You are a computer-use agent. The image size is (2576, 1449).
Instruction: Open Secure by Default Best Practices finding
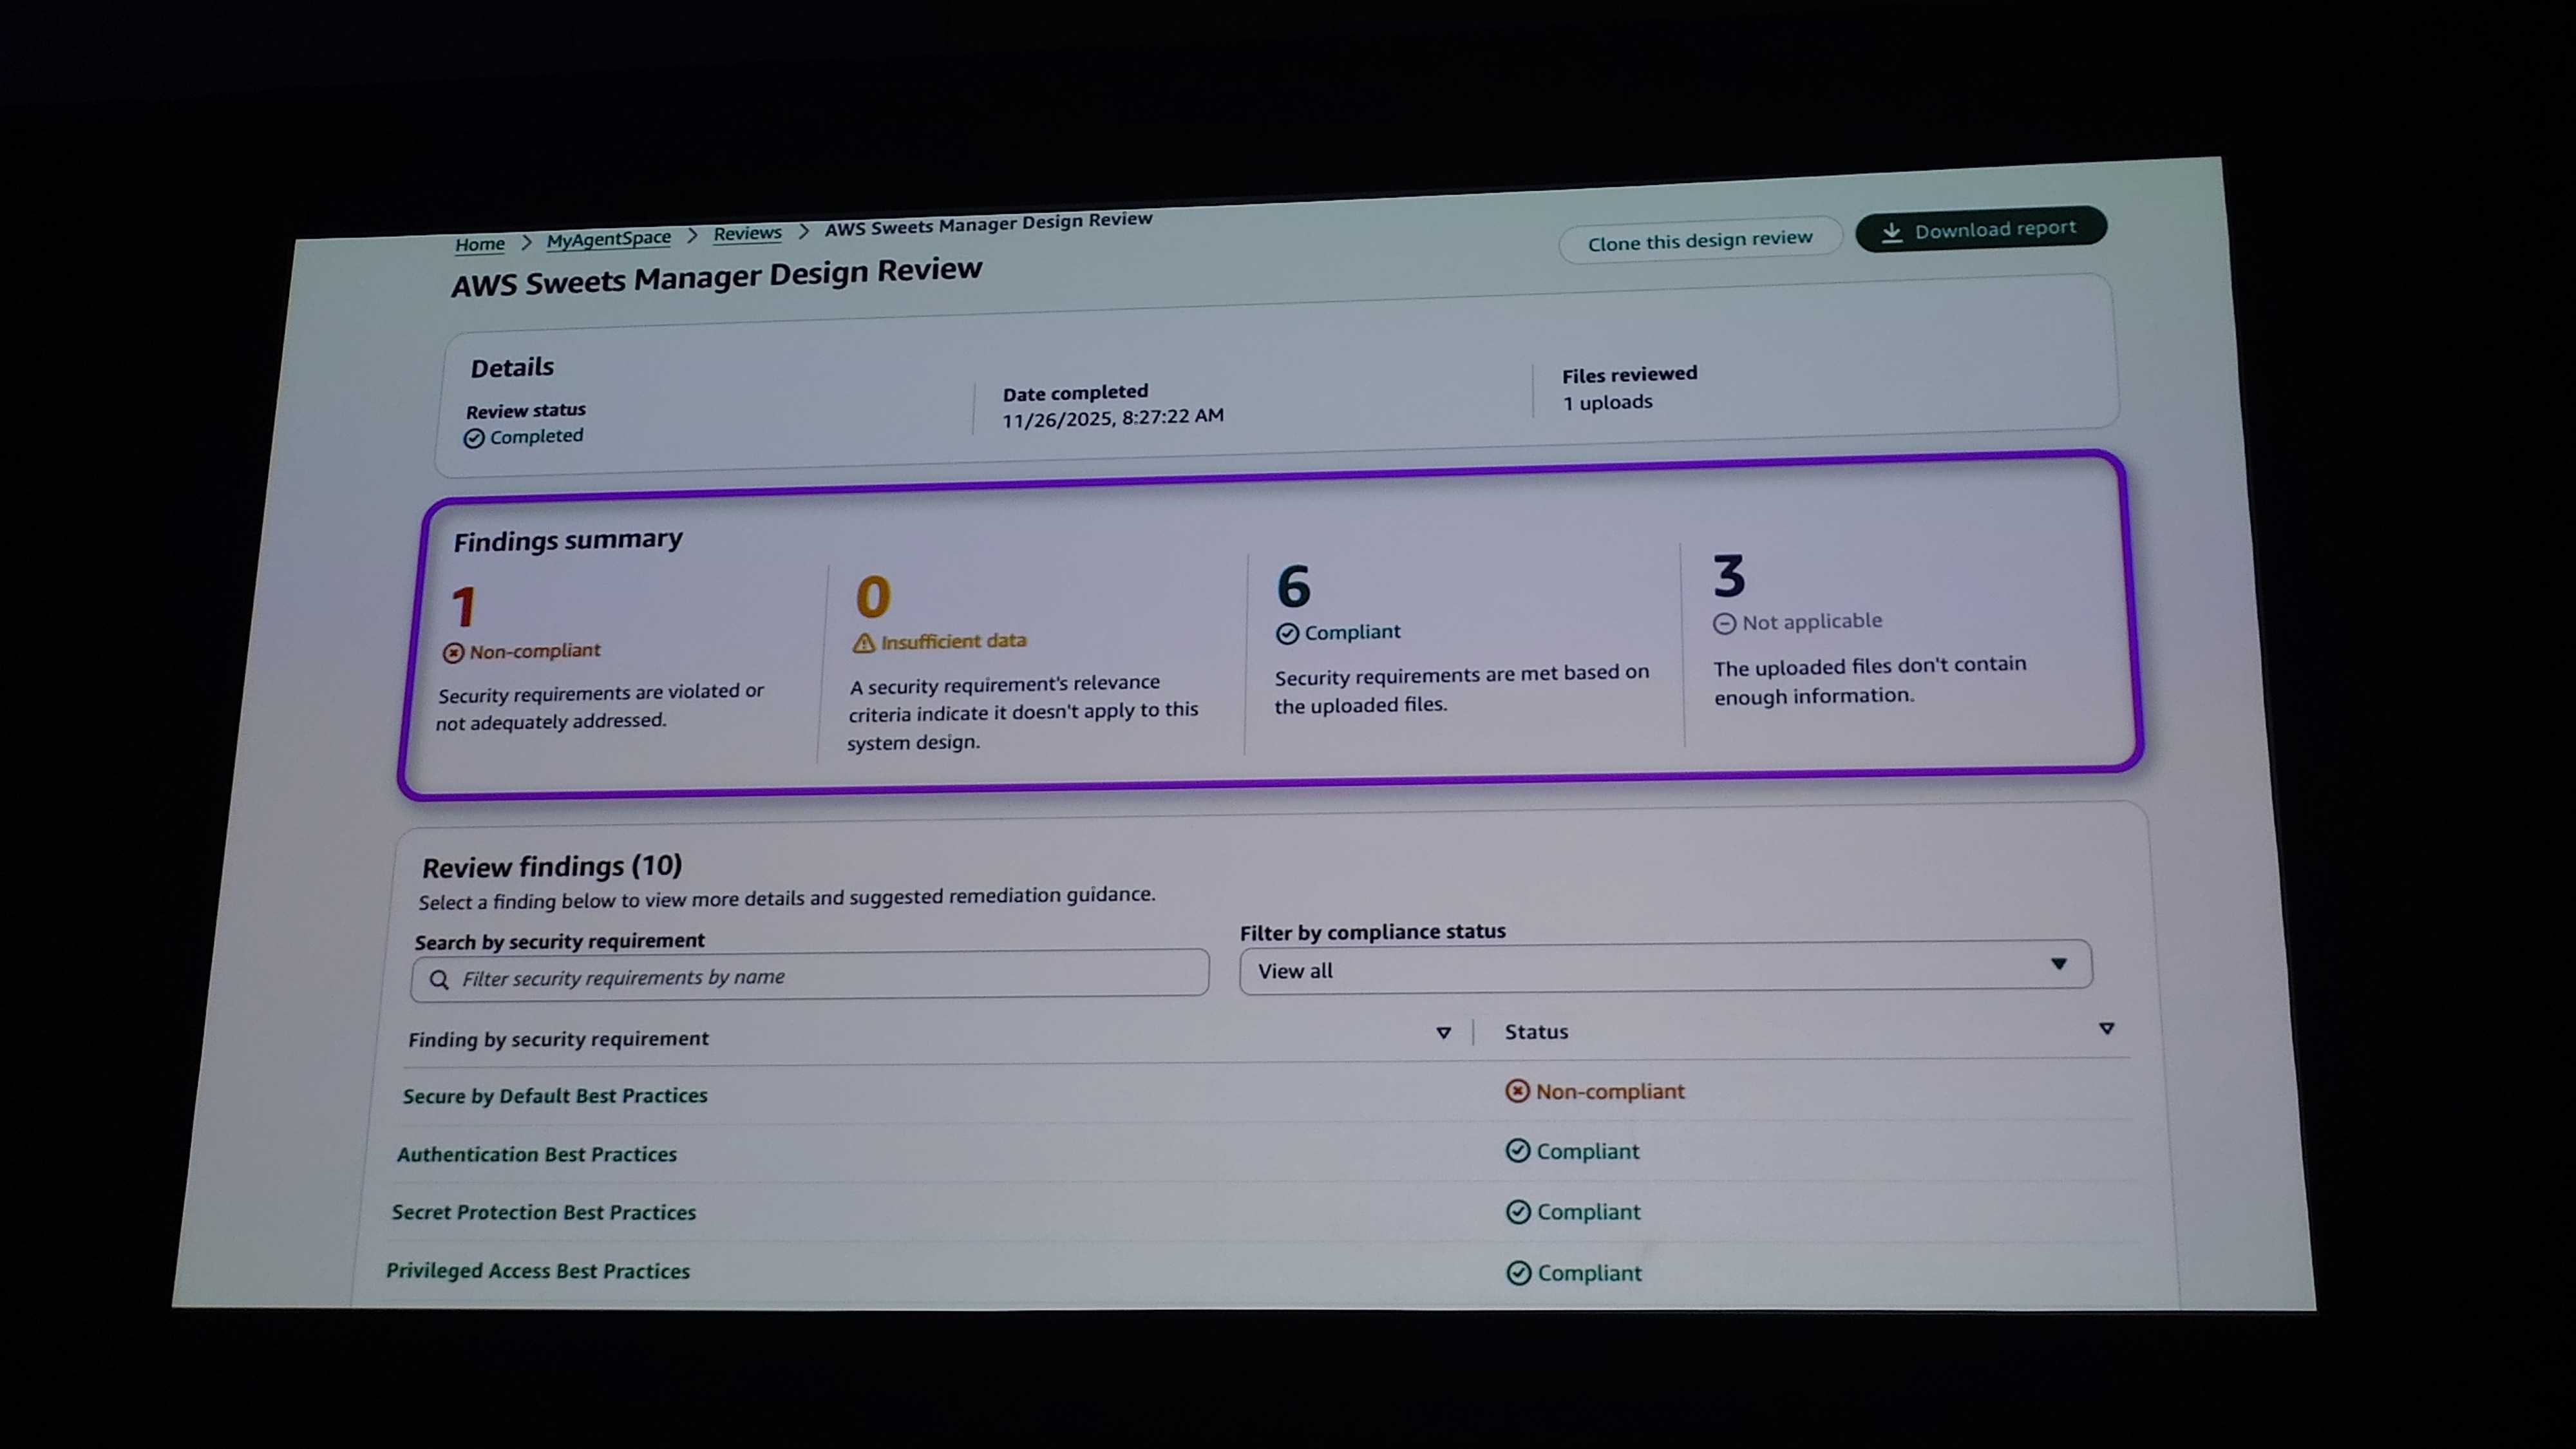tap(555, 1096)
